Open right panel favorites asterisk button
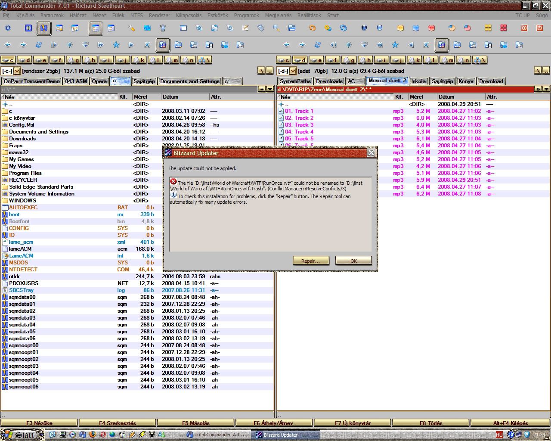This screenshot has width=551, height=441. pos(538,89)
